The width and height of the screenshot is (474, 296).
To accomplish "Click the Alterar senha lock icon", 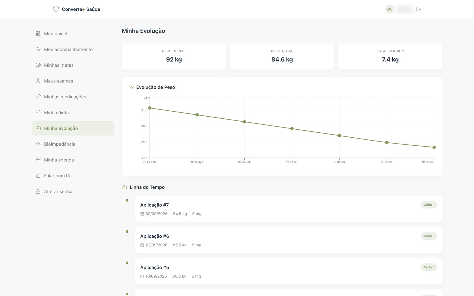I will click(38, 192).
